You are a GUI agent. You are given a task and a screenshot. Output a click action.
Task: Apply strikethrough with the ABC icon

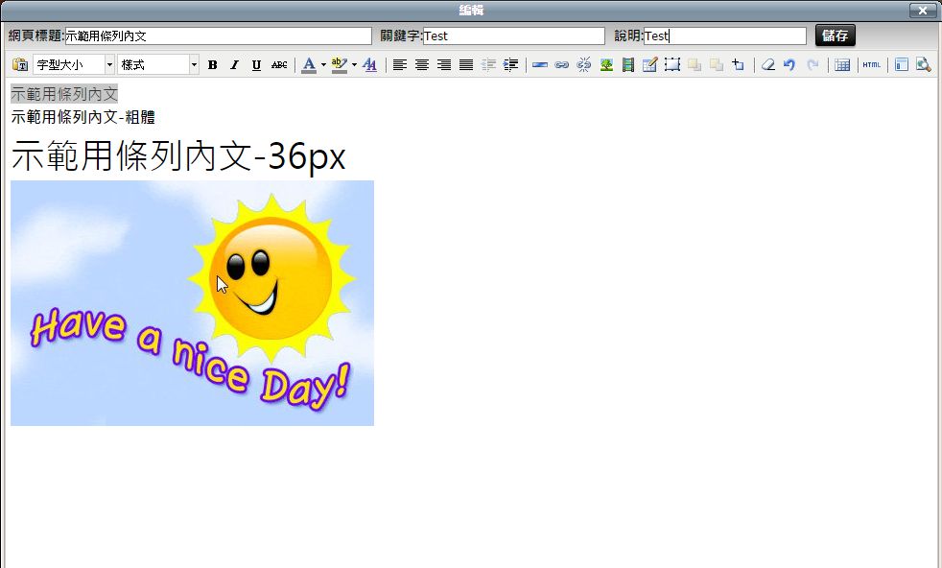coord(279,65)
